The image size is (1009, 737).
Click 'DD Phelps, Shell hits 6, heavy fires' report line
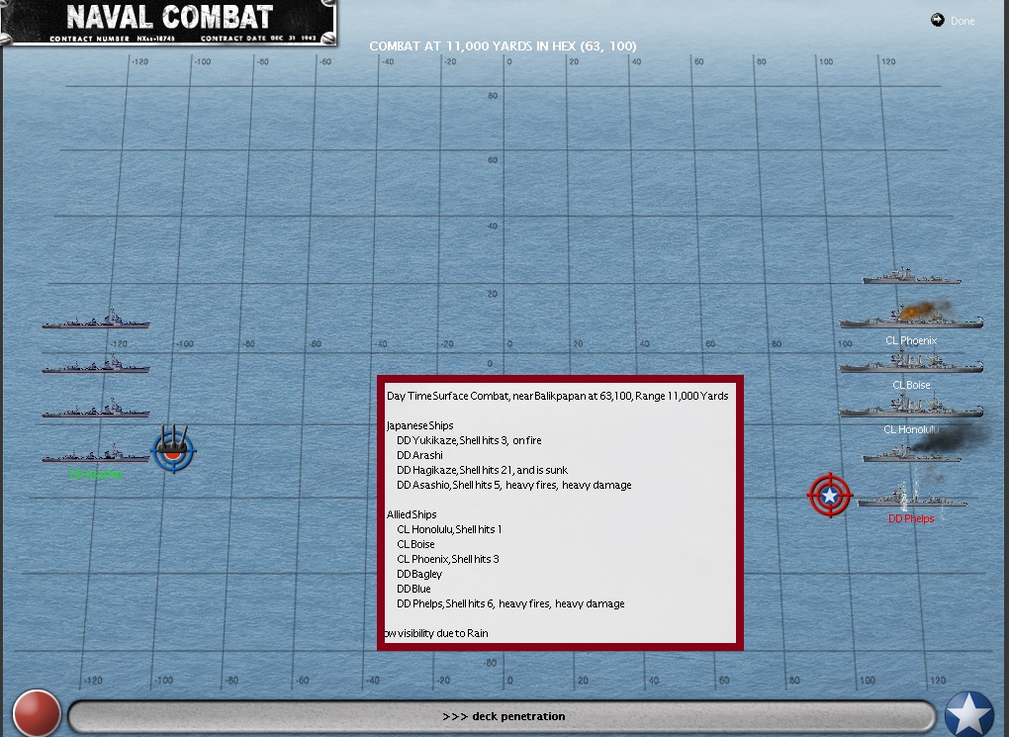coord(510,603)
